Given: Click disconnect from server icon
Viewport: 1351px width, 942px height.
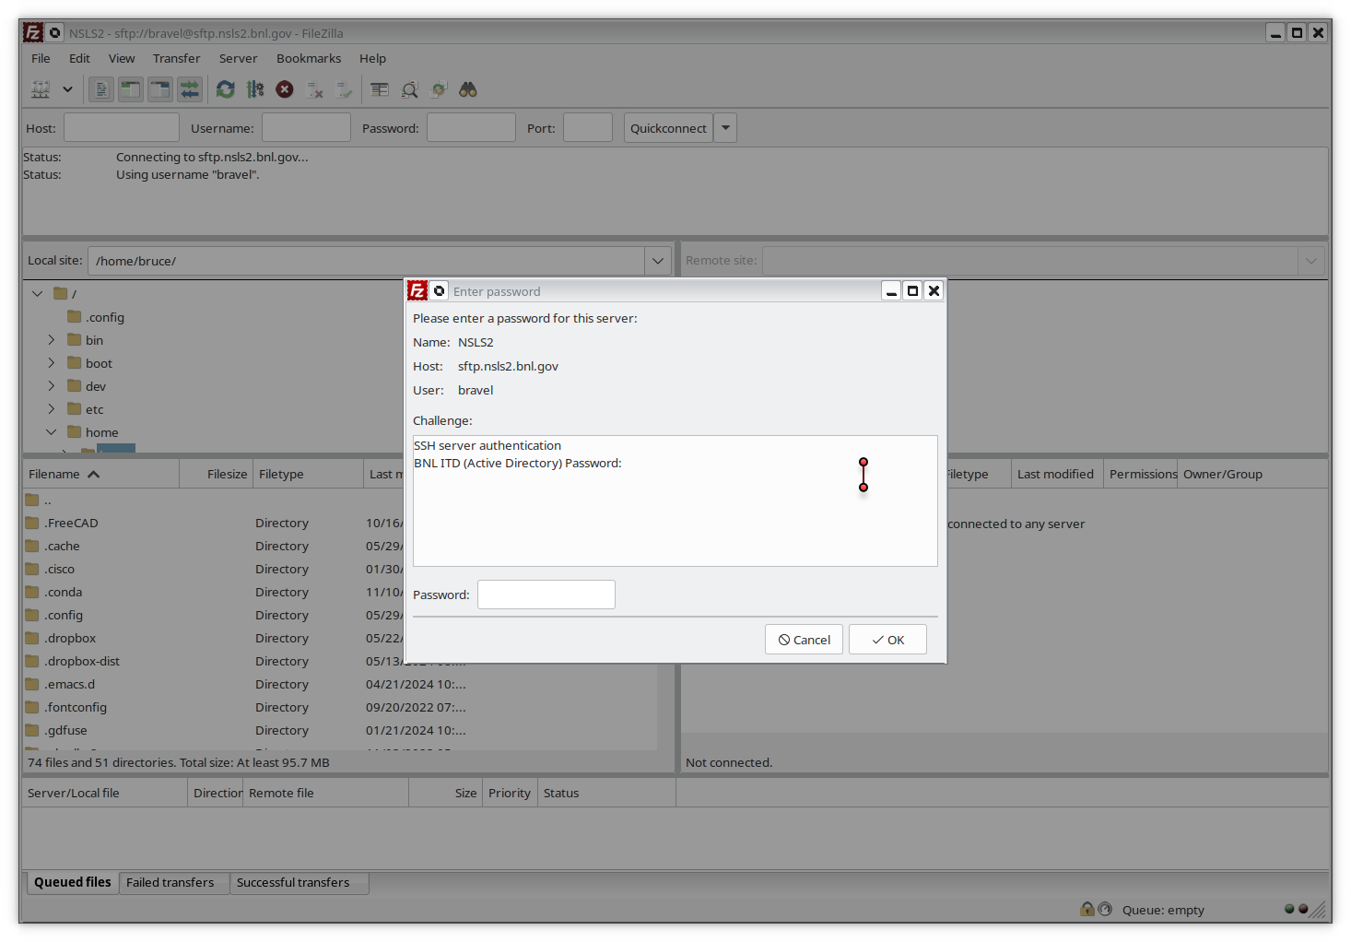Looking at the screenshot, I should 315,89.
